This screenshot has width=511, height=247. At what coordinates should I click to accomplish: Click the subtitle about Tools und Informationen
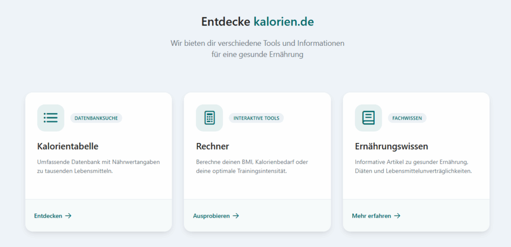(257, 49)
